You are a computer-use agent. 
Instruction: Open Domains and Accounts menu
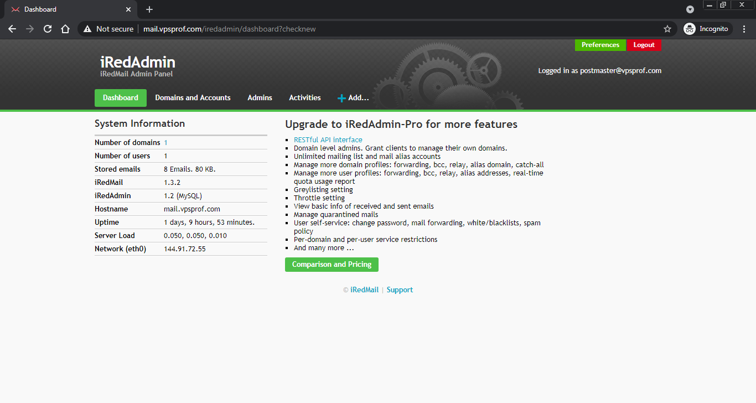[x=193, y=97]
